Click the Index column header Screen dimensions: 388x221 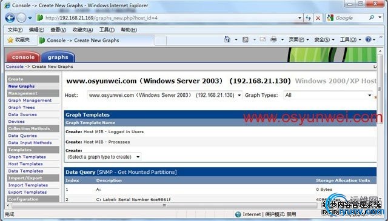pos(72,180)
